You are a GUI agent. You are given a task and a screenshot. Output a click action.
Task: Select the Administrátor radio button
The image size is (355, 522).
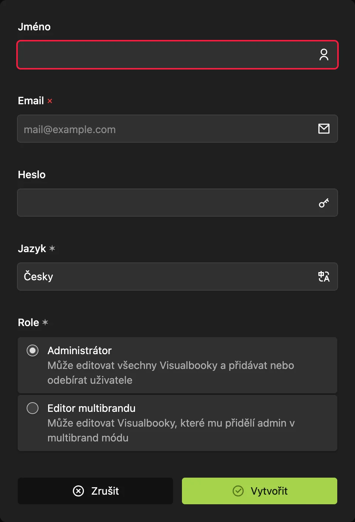click(x=33, y=350)
